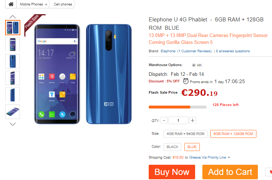Choose the 4GB RAM + 64GB ROM size

[185, 134]
